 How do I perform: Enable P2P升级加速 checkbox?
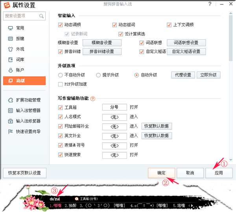pos(60,84)
